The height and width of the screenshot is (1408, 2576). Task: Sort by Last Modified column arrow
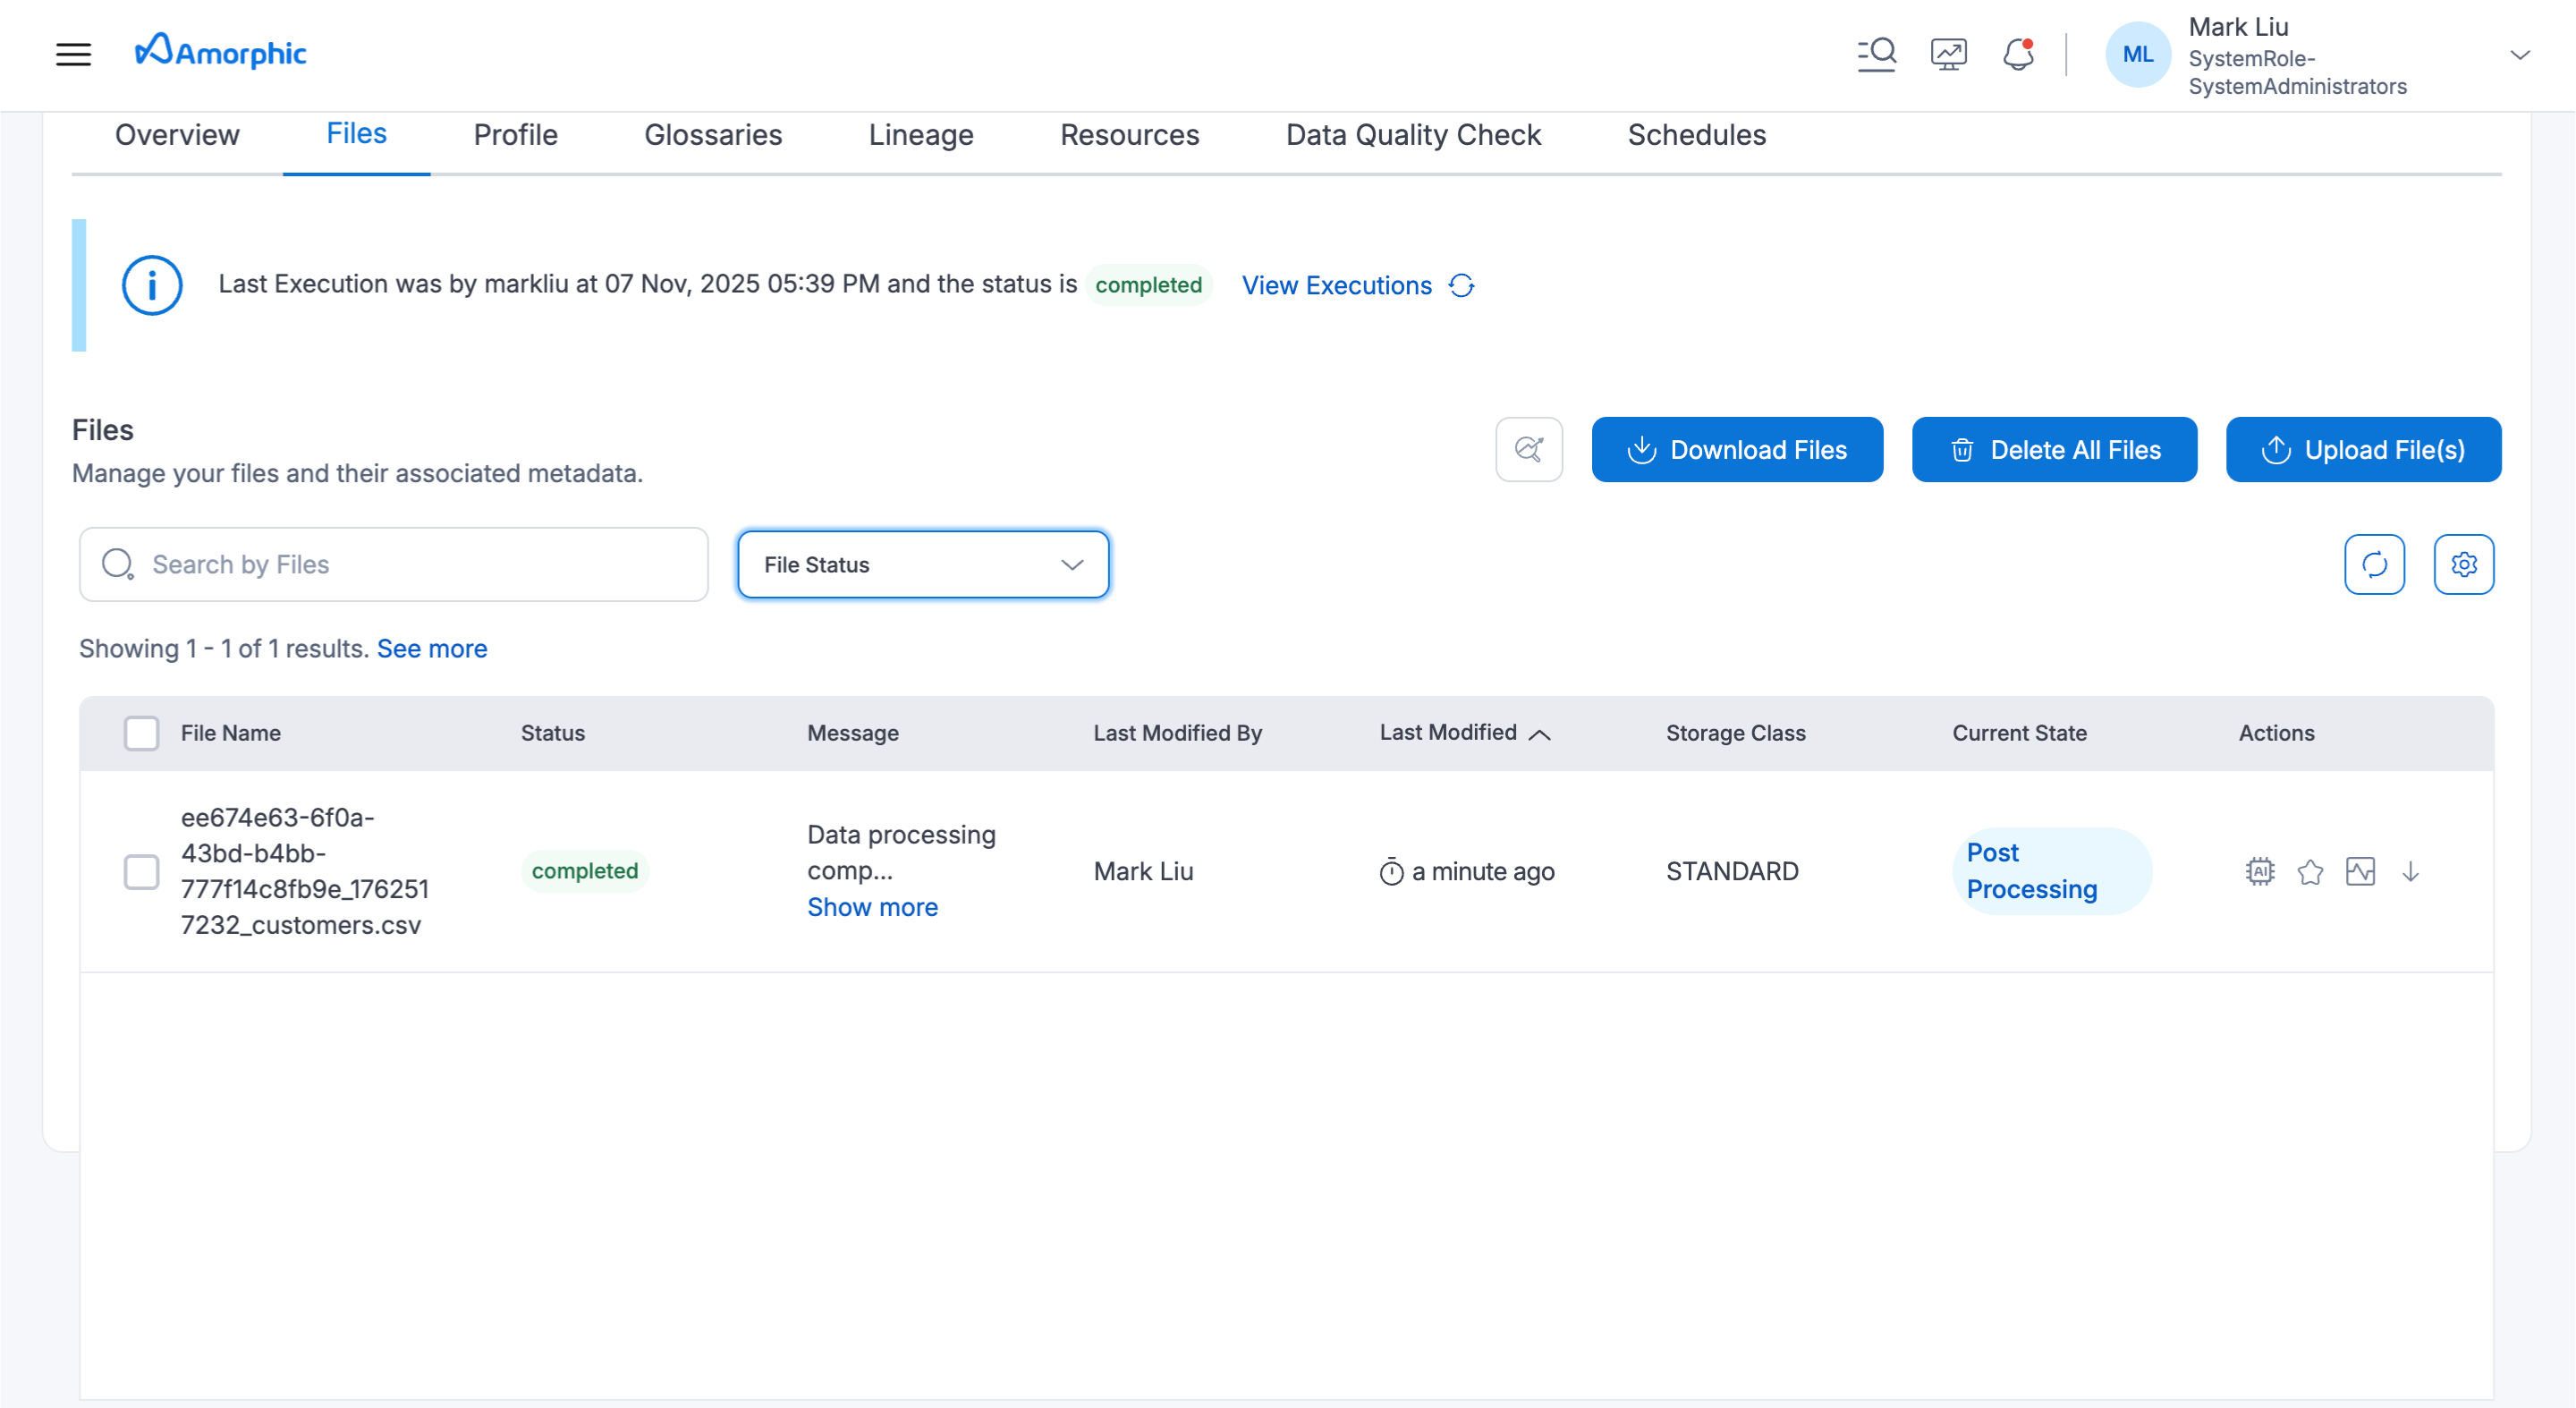click(1540, 735)
